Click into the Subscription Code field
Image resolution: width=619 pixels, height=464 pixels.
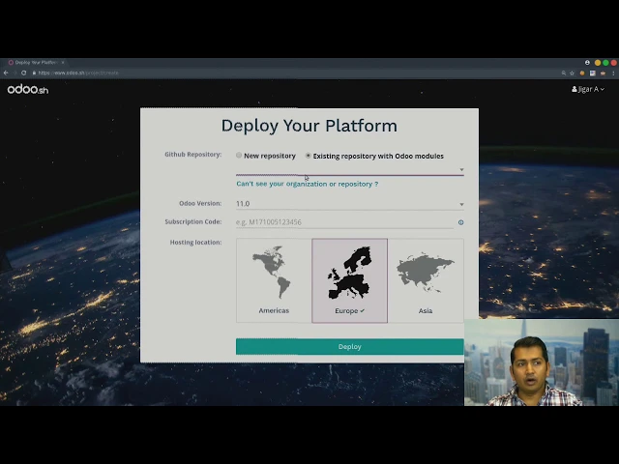point(344,222)
